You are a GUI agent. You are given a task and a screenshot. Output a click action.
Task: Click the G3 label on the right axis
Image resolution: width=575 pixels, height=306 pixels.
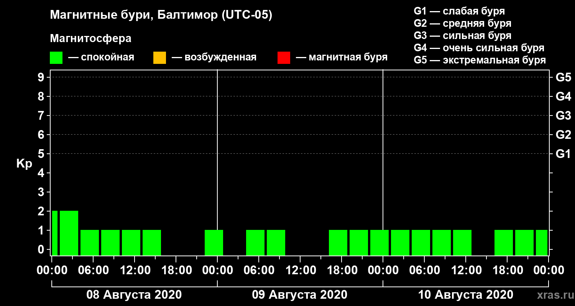click(x=563, y=116)
